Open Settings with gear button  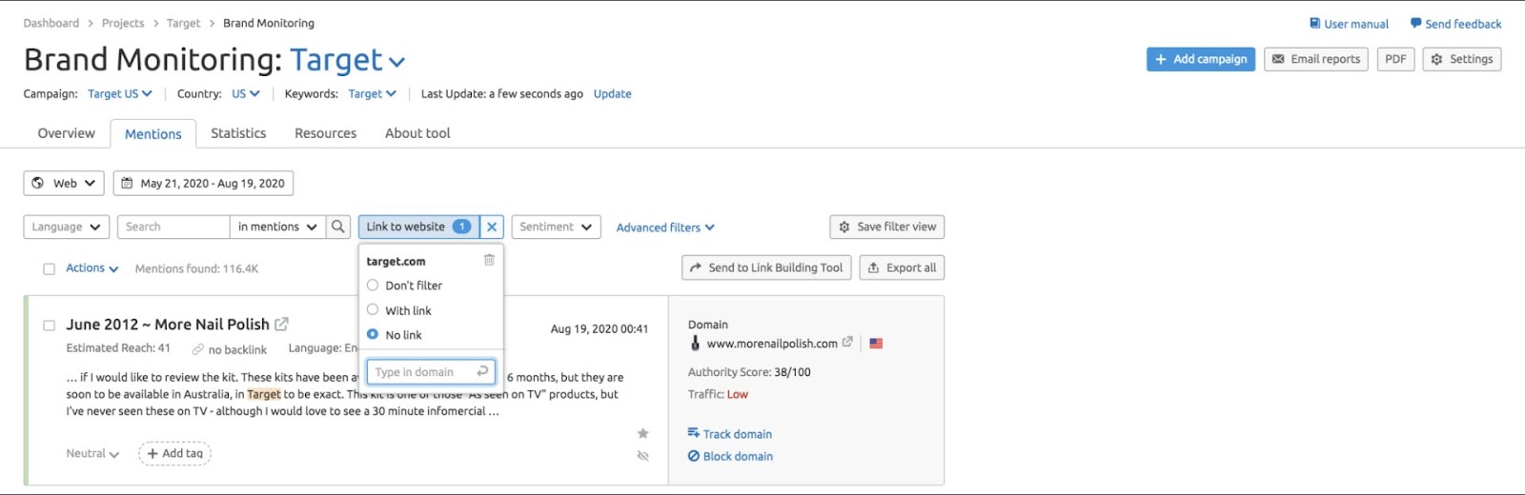point(1462,59)
